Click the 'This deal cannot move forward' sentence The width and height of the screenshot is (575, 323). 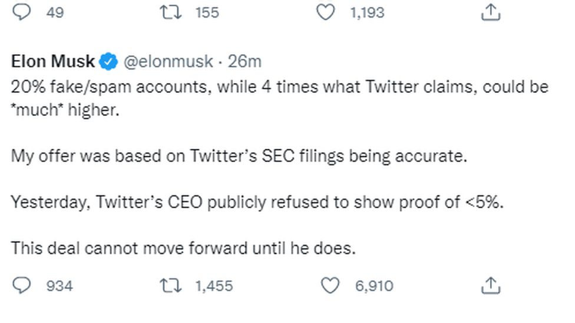point(183,248)
